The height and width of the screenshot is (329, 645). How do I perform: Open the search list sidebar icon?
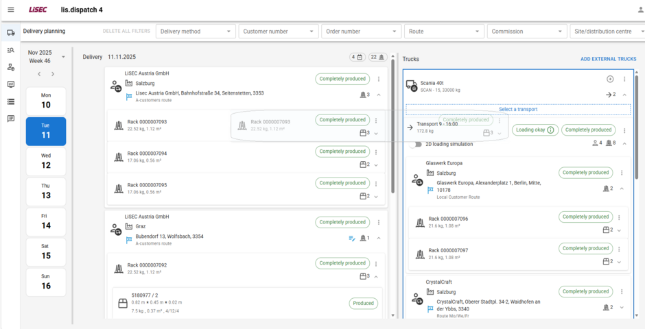pos(10,50)
